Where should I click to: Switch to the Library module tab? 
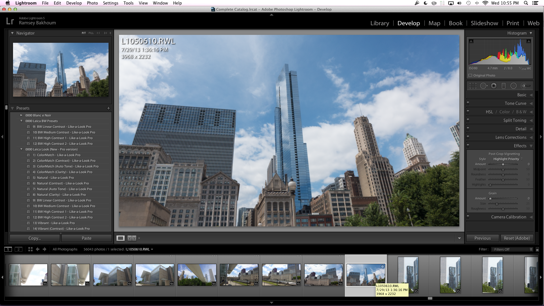[x=380, y=23]
